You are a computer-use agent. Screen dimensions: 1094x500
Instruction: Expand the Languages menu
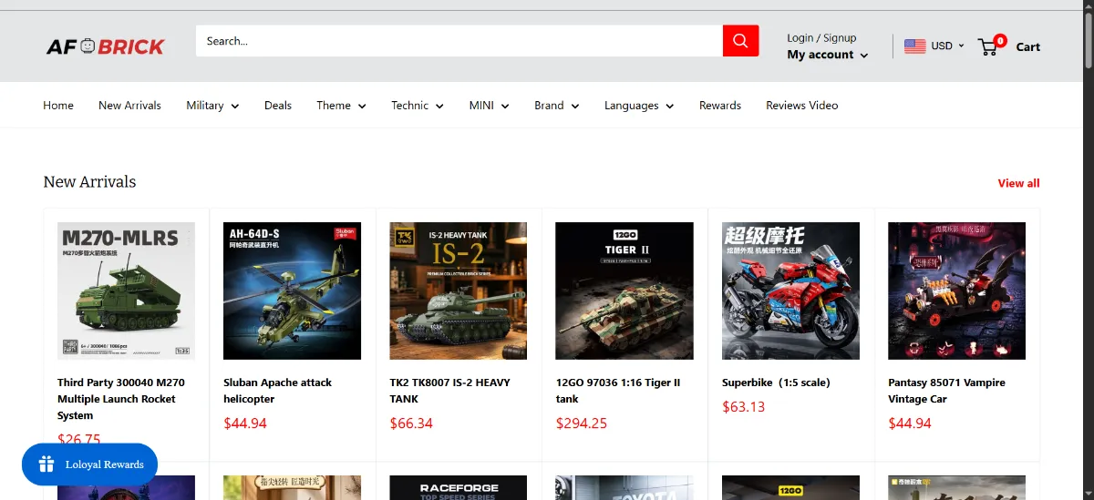pyautogui.click(x=639, y=106)
